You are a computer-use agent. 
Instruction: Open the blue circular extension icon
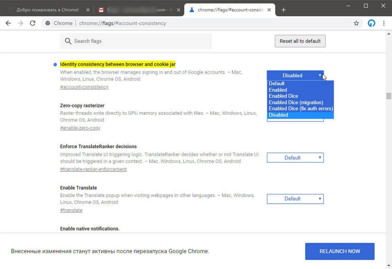[371, 23]
